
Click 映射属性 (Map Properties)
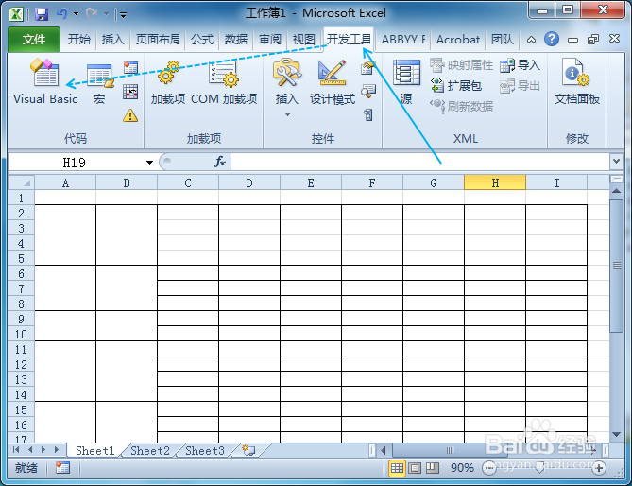(x=462, y=65)
